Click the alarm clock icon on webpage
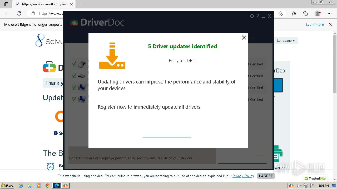The width and height of the screenshot is (337, 189). click(51, 166)
